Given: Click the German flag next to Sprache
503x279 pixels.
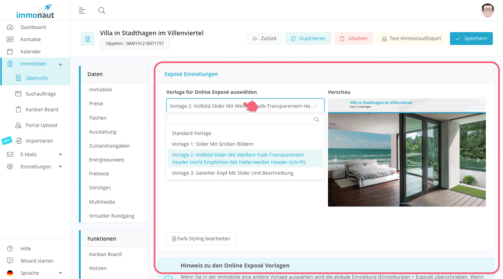Looking at the screenshot, I should (x=10, y=273).
